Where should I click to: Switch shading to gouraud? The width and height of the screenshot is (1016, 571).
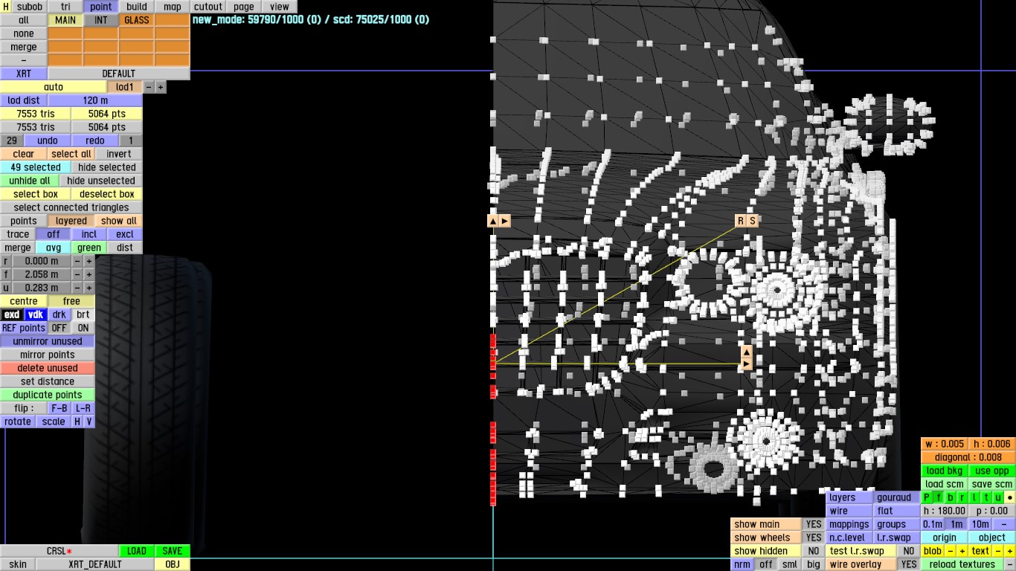897,497
